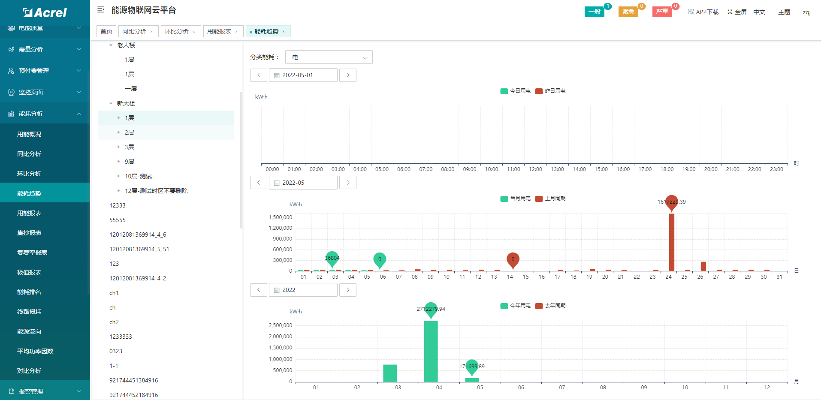The height and width of the screenshot is (400, 821).
Task: Select tree item ch2
Action: click(x=114, y=322)
